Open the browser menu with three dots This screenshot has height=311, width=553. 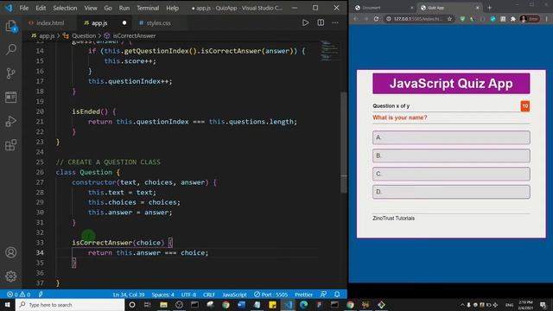coord(546,19)
